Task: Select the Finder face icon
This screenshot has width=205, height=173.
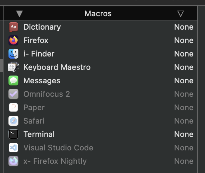Action: coord(13,54)
